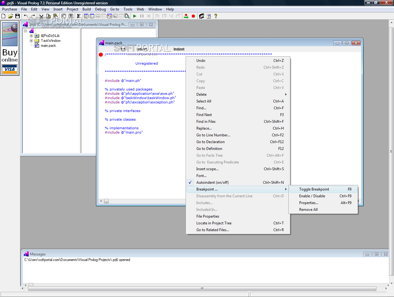Click the #include @"main.ph" code line
The height and width of the screenshot is (297, 394).
(123, 81)
